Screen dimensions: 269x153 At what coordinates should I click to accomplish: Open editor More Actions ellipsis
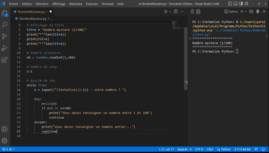(x=182, y=11)
